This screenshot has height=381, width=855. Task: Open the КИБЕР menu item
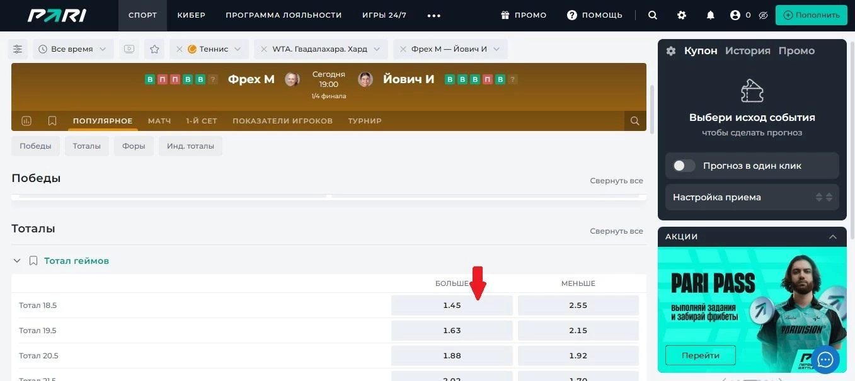click(x=192, y=15)
